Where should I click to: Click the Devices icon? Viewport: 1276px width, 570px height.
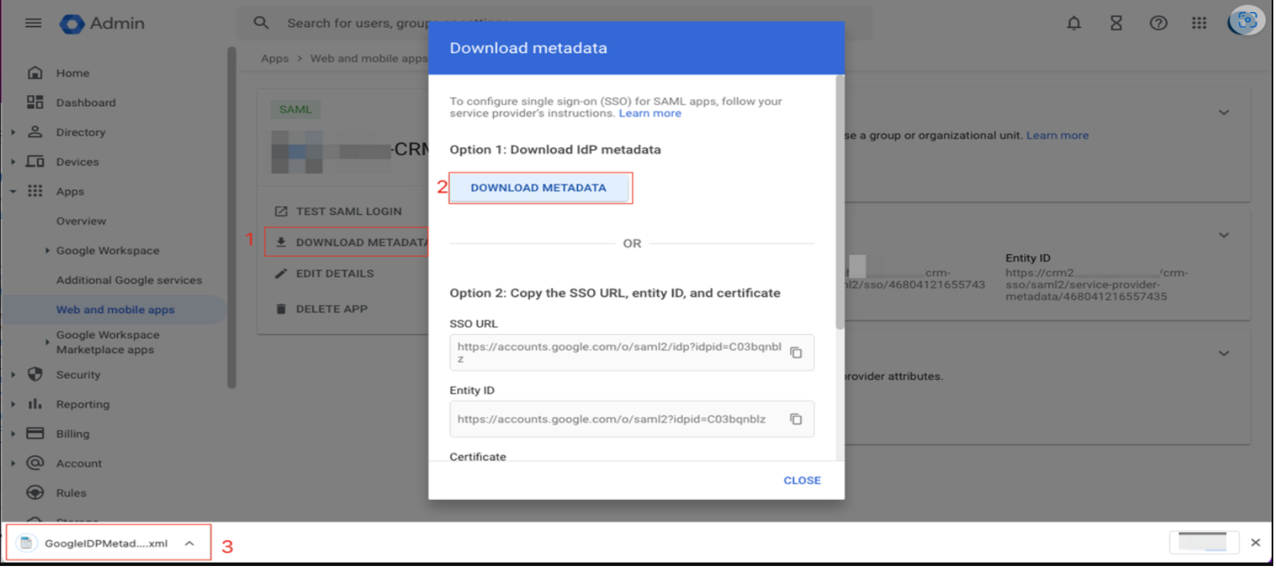click(x=35, y=162)
